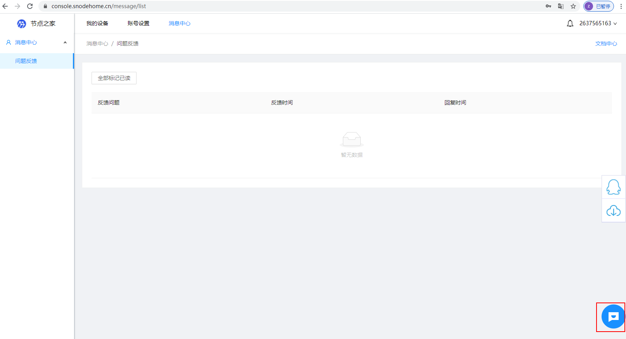The image size is (626, 339).
Task: Open the blue chat support button
Action: click(x=613, y=317)
